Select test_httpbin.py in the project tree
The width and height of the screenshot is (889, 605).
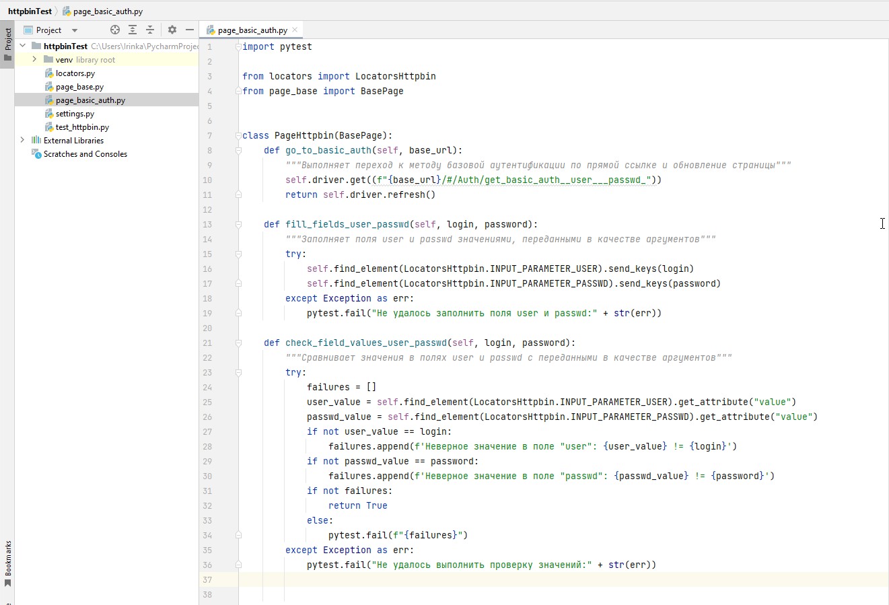tap(82, 127)
